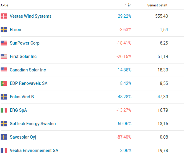This screenshot has width=184, height=156.
Task: Click the Swedish flag beside Eolus Vind B
Action: [x=4, y=97]
